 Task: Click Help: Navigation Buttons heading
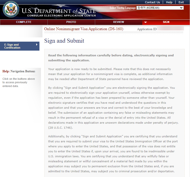(19, 71)
